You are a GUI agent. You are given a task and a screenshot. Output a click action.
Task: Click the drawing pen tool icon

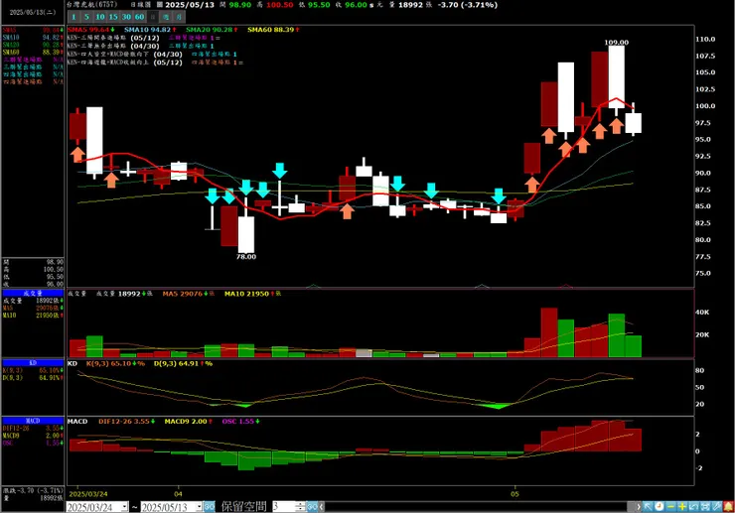coord(717,506)
